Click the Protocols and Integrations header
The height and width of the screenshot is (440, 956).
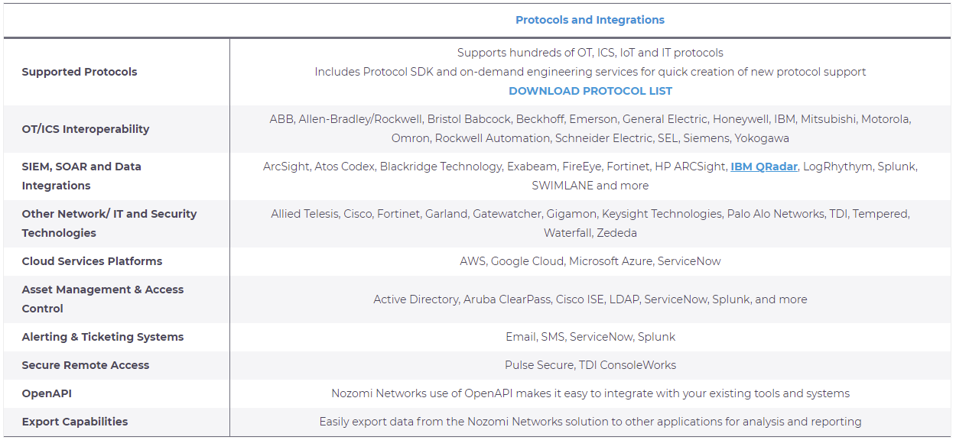[x=590, y=20]
